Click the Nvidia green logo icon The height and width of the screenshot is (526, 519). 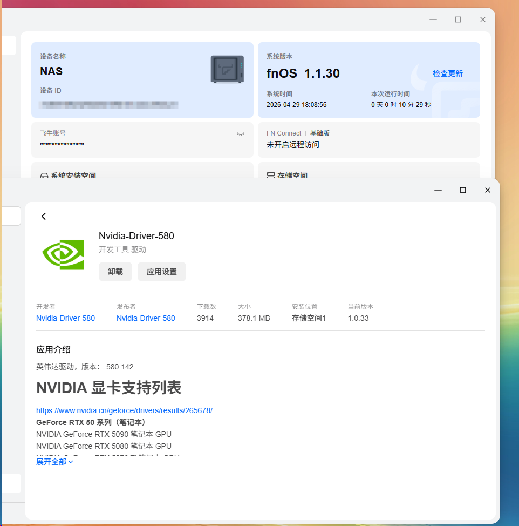coord(63,254)
